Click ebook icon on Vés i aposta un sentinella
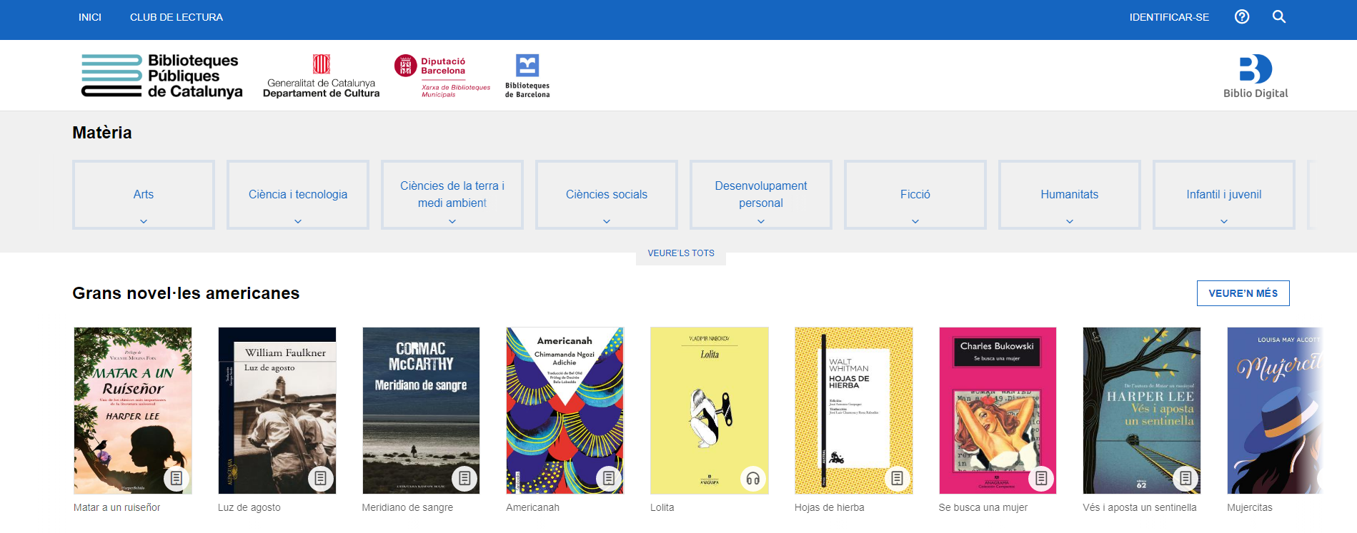Image resolution: width=1357 pixels, height=533 pixels. click(x=1185, y=478)
